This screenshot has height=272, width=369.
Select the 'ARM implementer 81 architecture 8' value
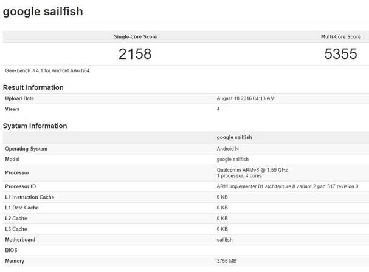(288, 186)
